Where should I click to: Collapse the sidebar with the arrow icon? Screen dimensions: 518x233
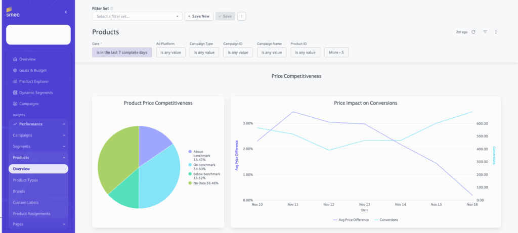(66, 12)
